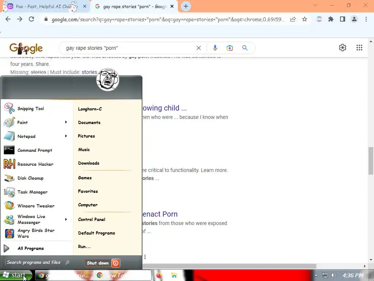Launch Winaero Tweaker

point(36,206)
